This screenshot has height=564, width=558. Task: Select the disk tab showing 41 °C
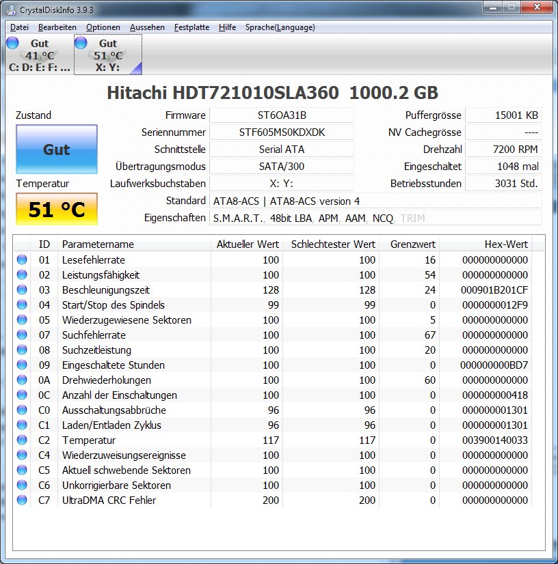(x=40, y=55)
